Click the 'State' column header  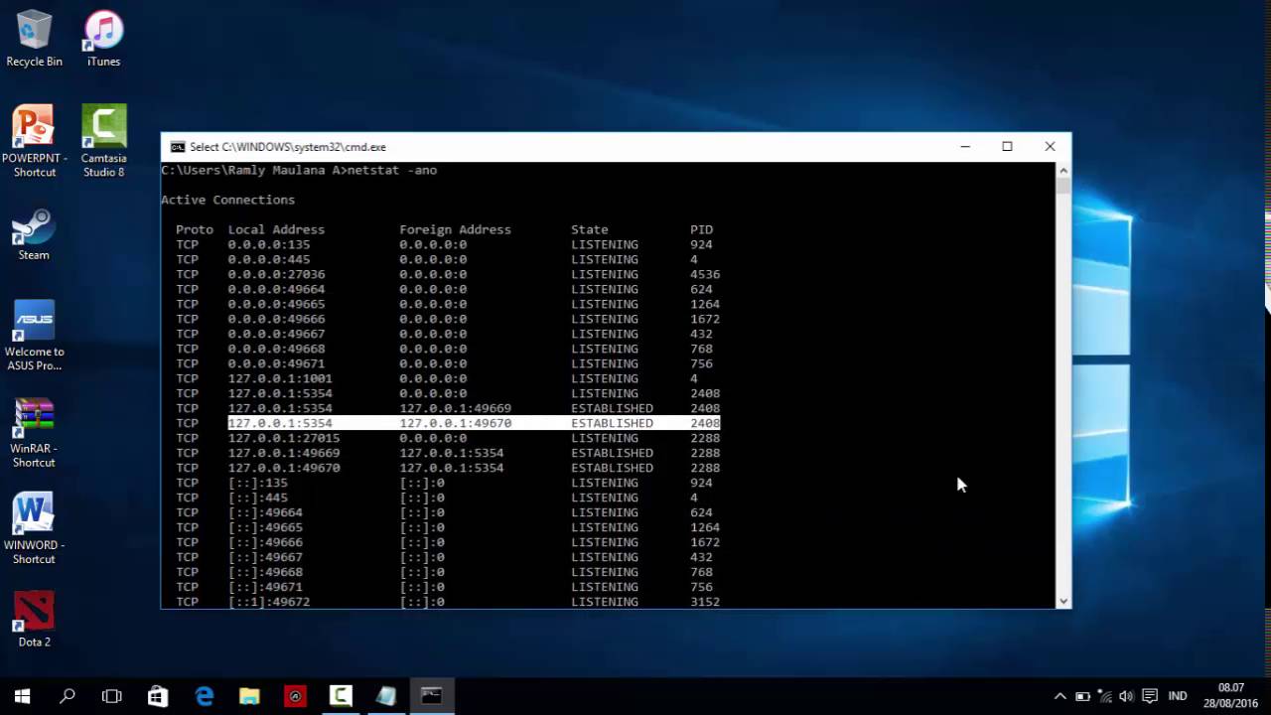point(590,229)
